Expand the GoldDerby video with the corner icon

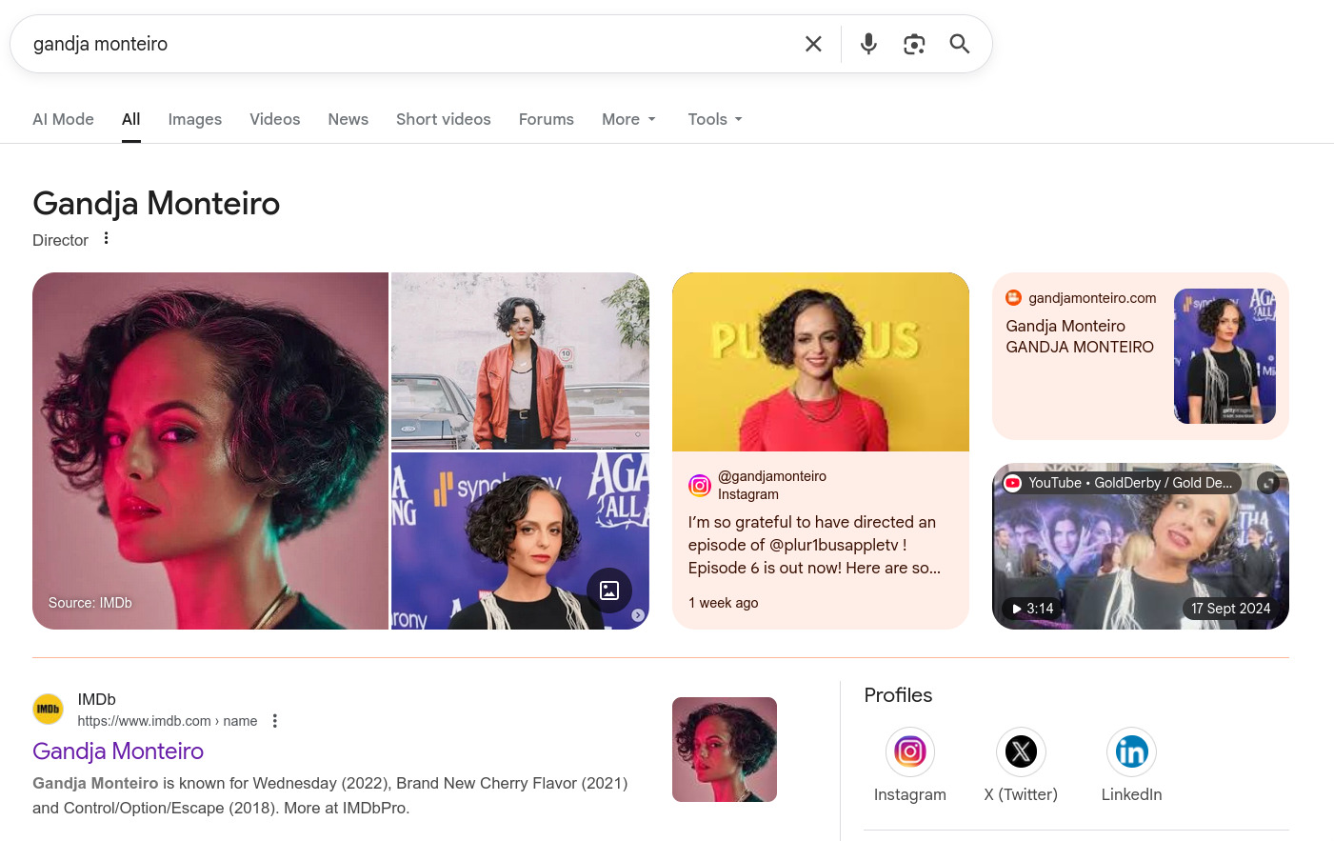1267,483
